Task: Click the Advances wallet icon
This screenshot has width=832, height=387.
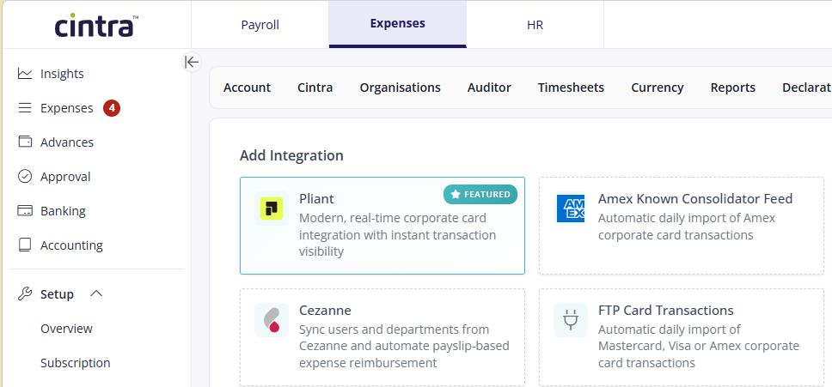Action: point(25,142)
